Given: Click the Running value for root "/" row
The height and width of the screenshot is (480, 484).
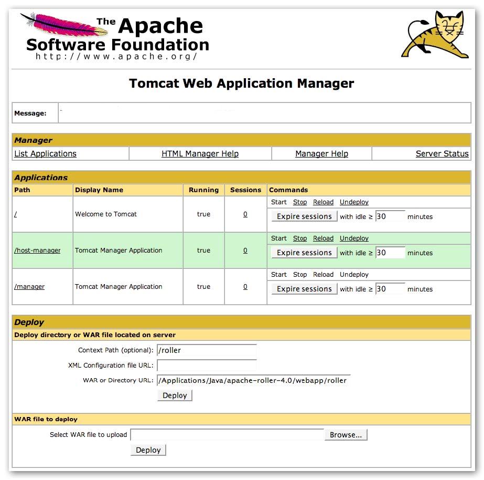Looking at the screenshot, I should pyautogui.click(x=204, y=214).
